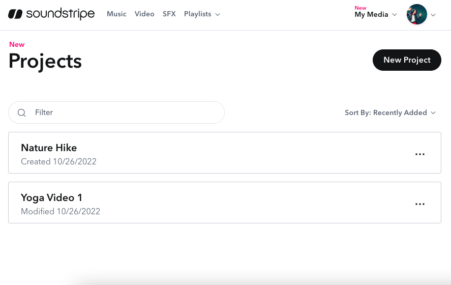
Task: Click into the Filter text field
Action: coord(127,112)
